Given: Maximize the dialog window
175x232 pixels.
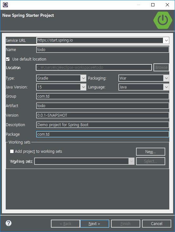Looking at the screenshot, I should tap(153, 5).
